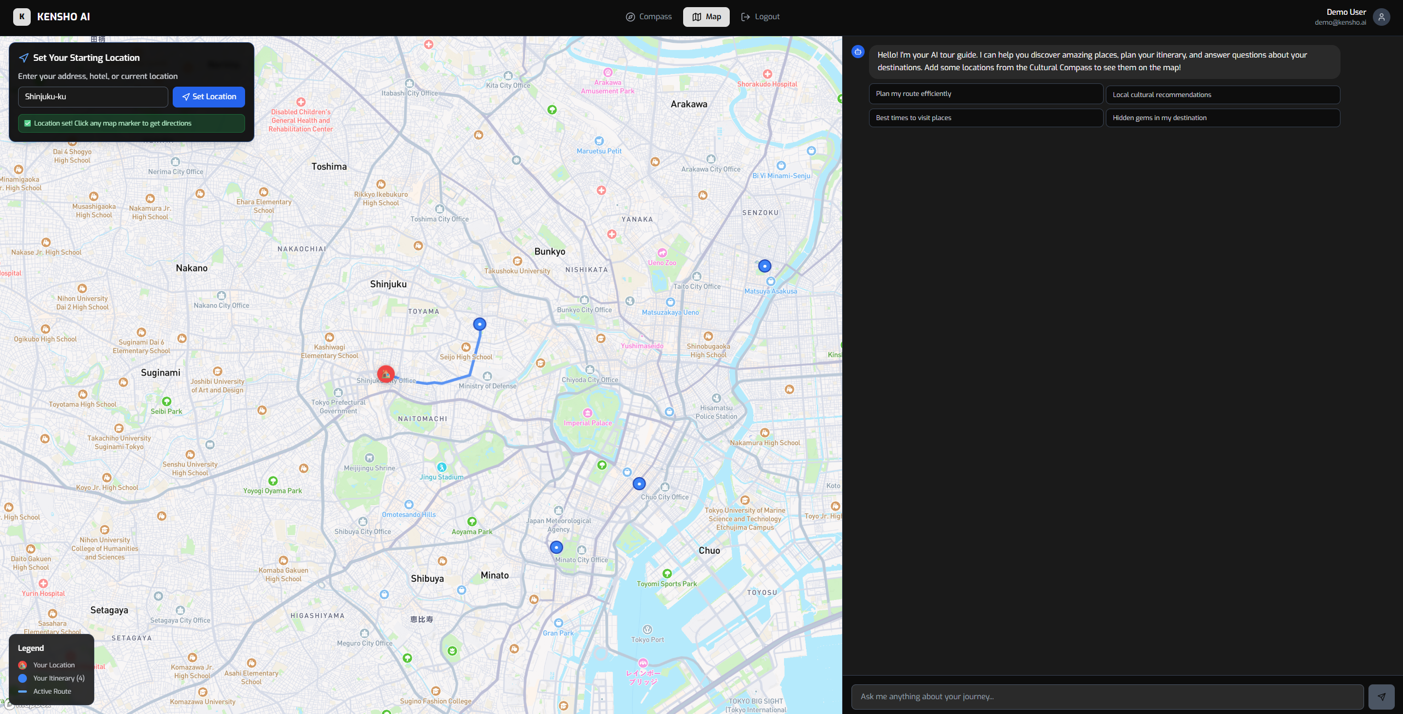Click the red Your Location map marker
Viewport: 1403px width, 714px height.
tap(386, 374)
